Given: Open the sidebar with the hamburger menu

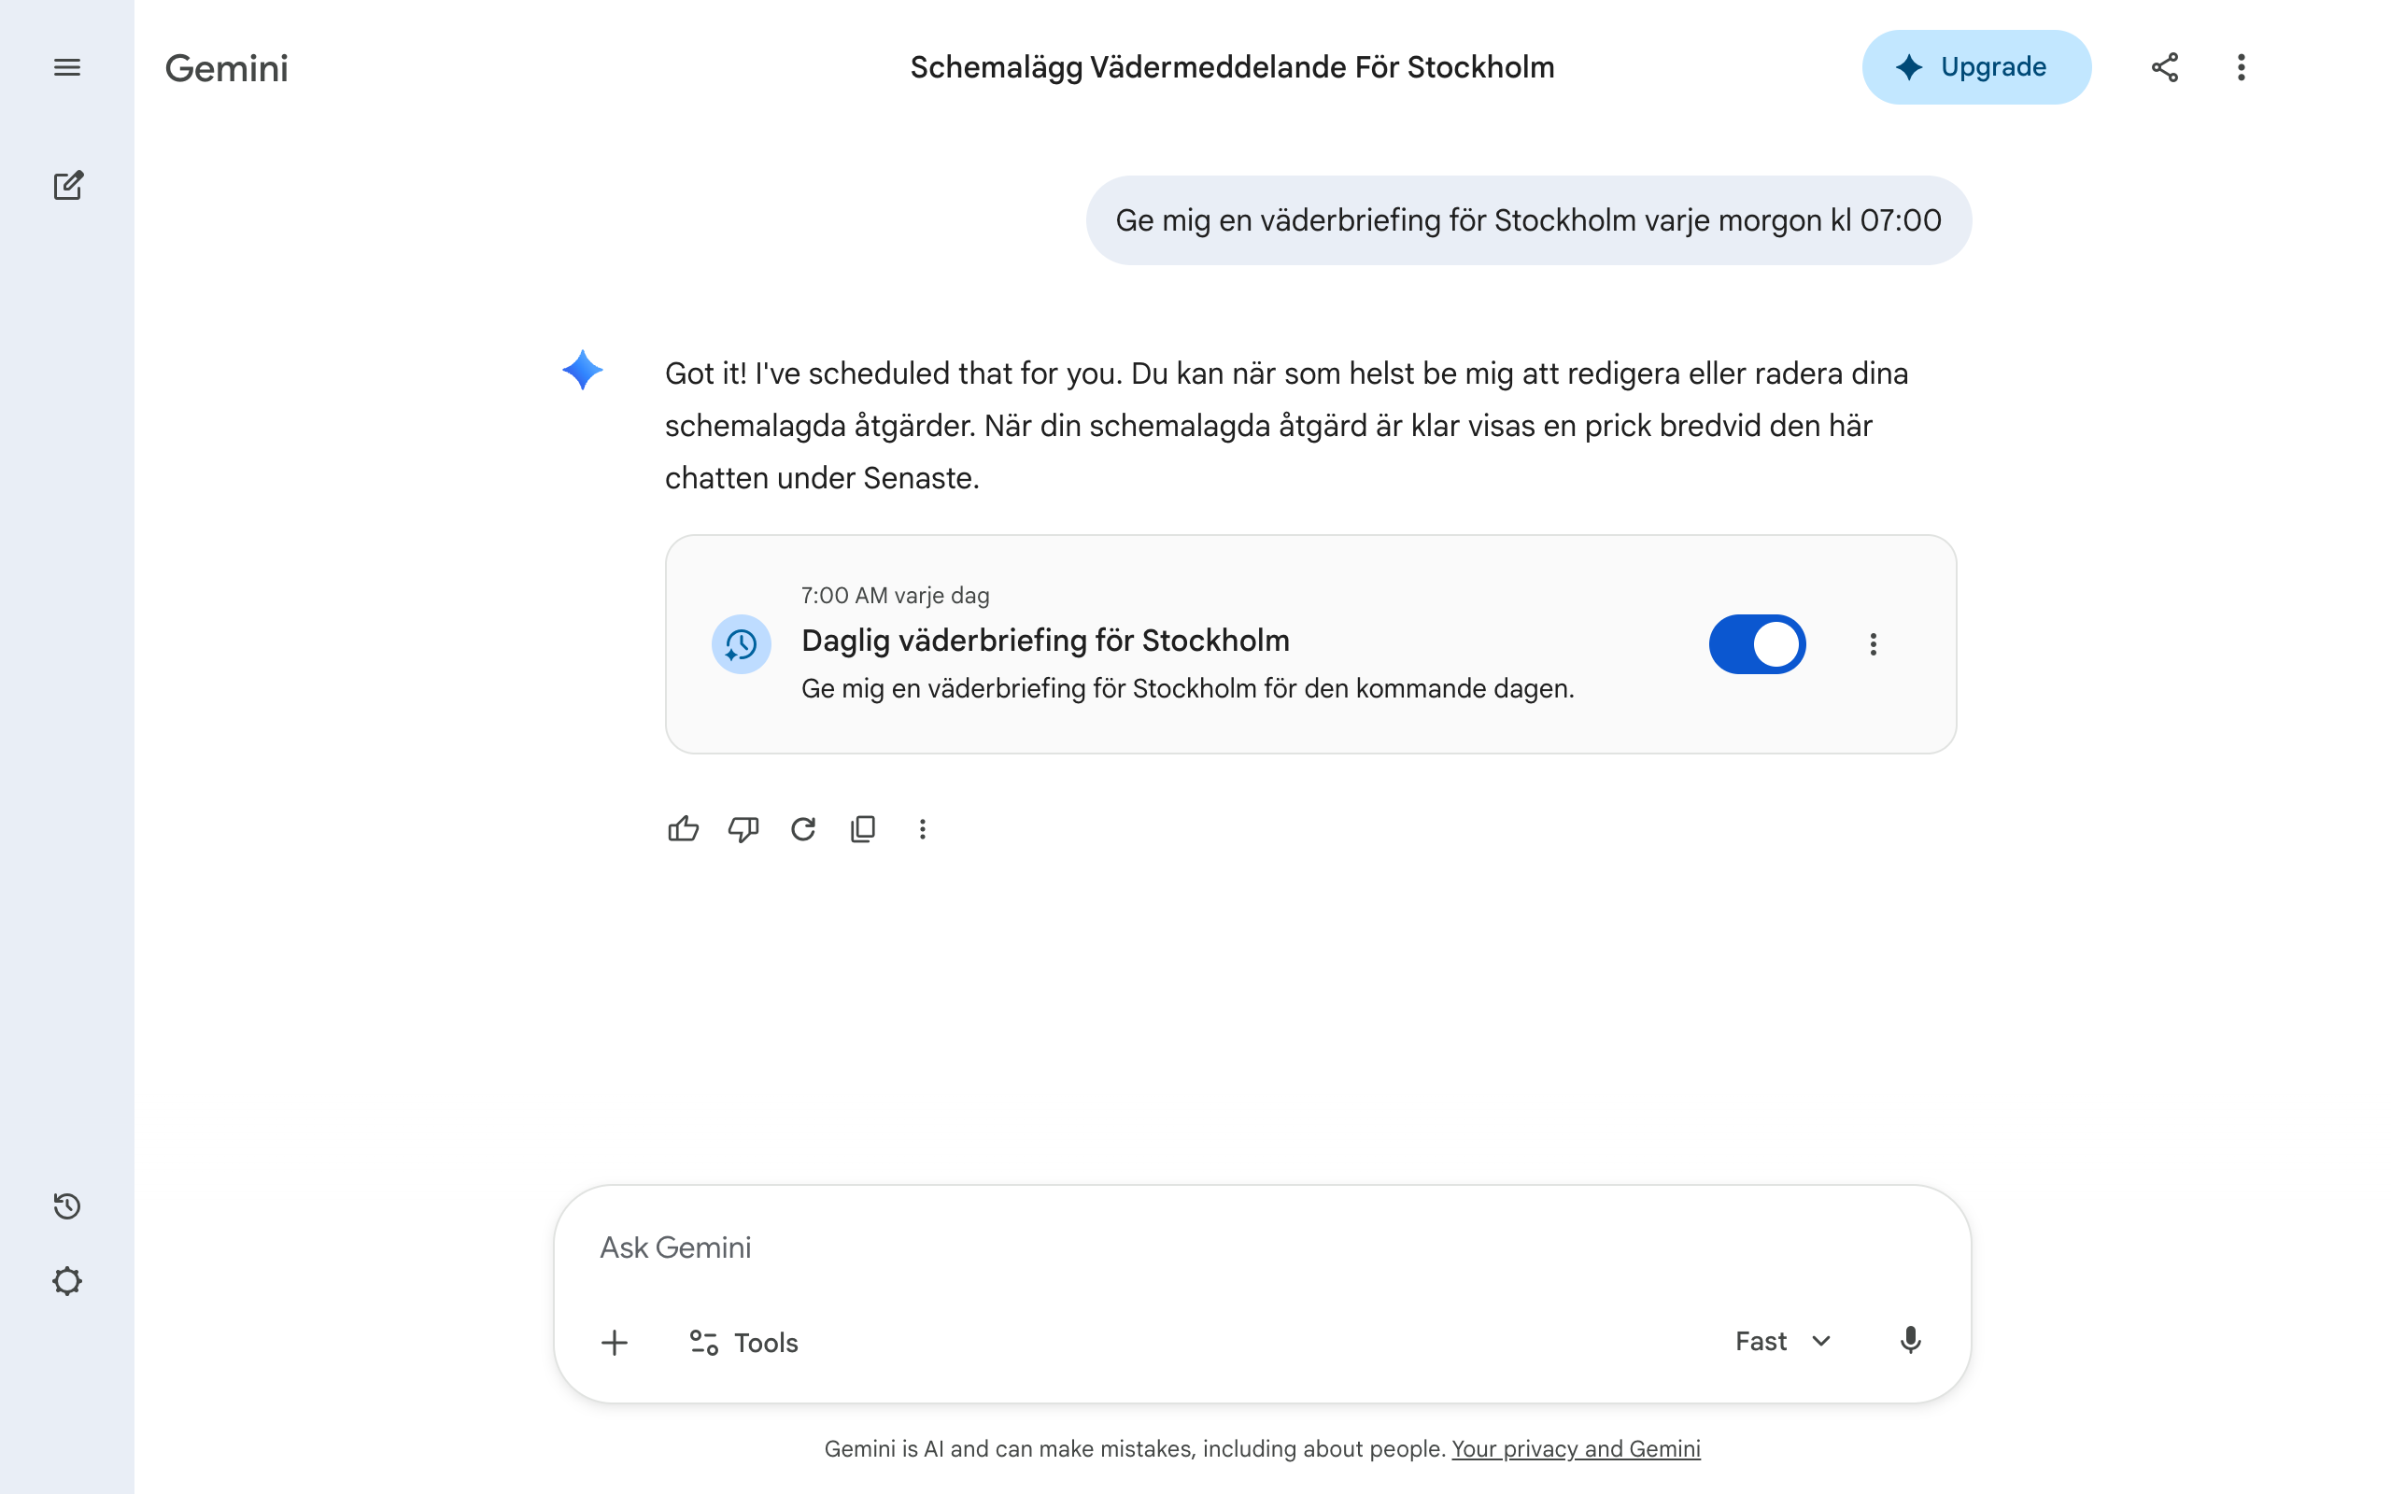Looking at the screenshot, I should pos(67,66).
